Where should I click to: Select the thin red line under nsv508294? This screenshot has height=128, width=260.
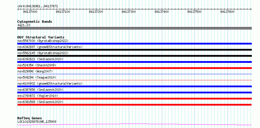(x=134, y=80)
